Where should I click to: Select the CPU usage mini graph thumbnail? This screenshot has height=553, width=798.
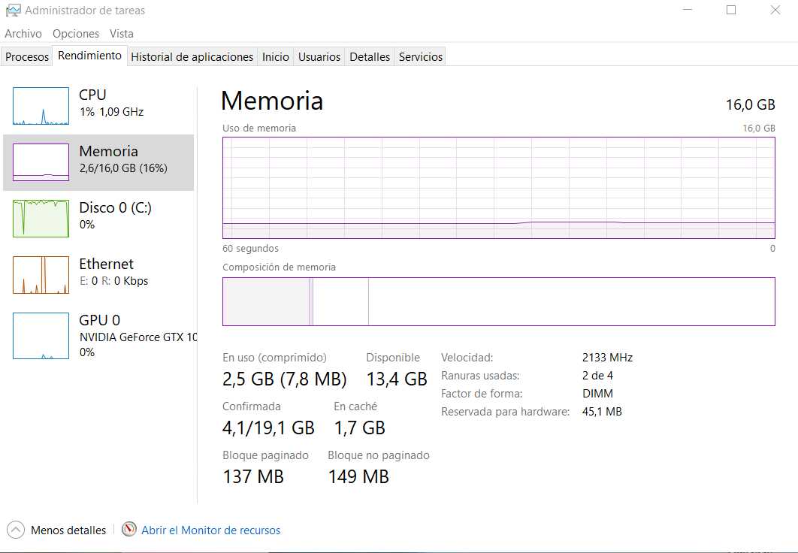(x=41, y=106)
